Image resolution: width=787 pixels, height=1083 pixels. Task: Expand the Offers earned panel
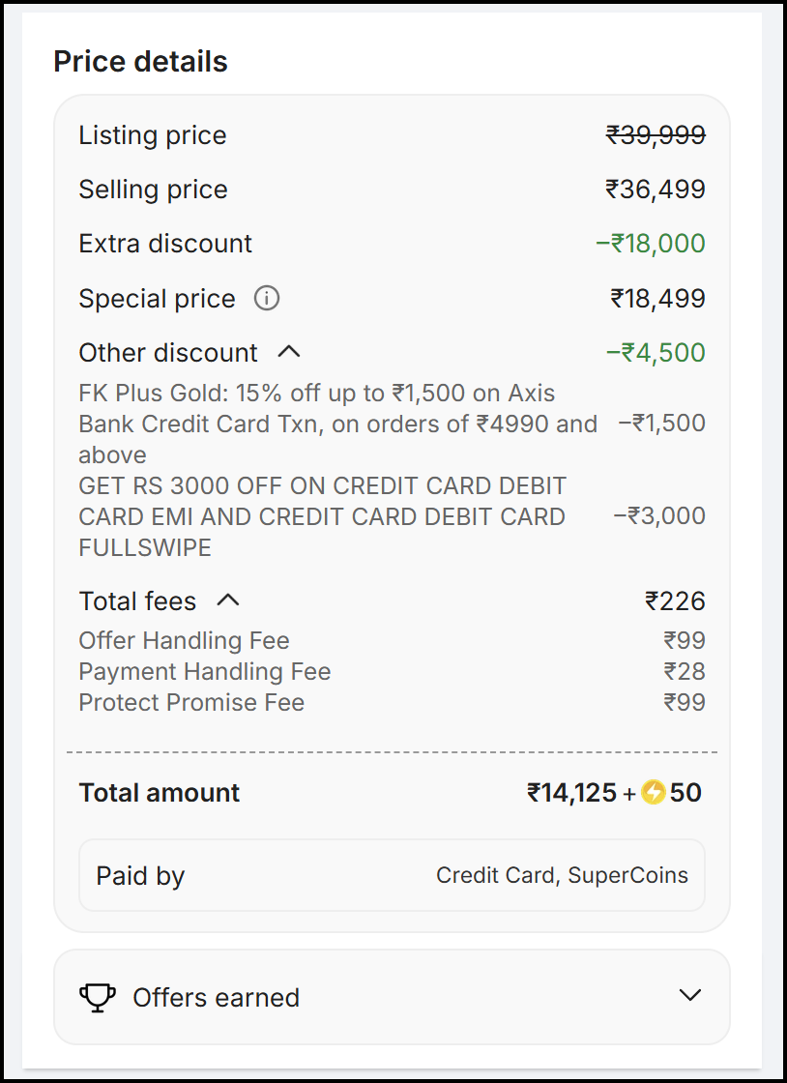(689, 996)
